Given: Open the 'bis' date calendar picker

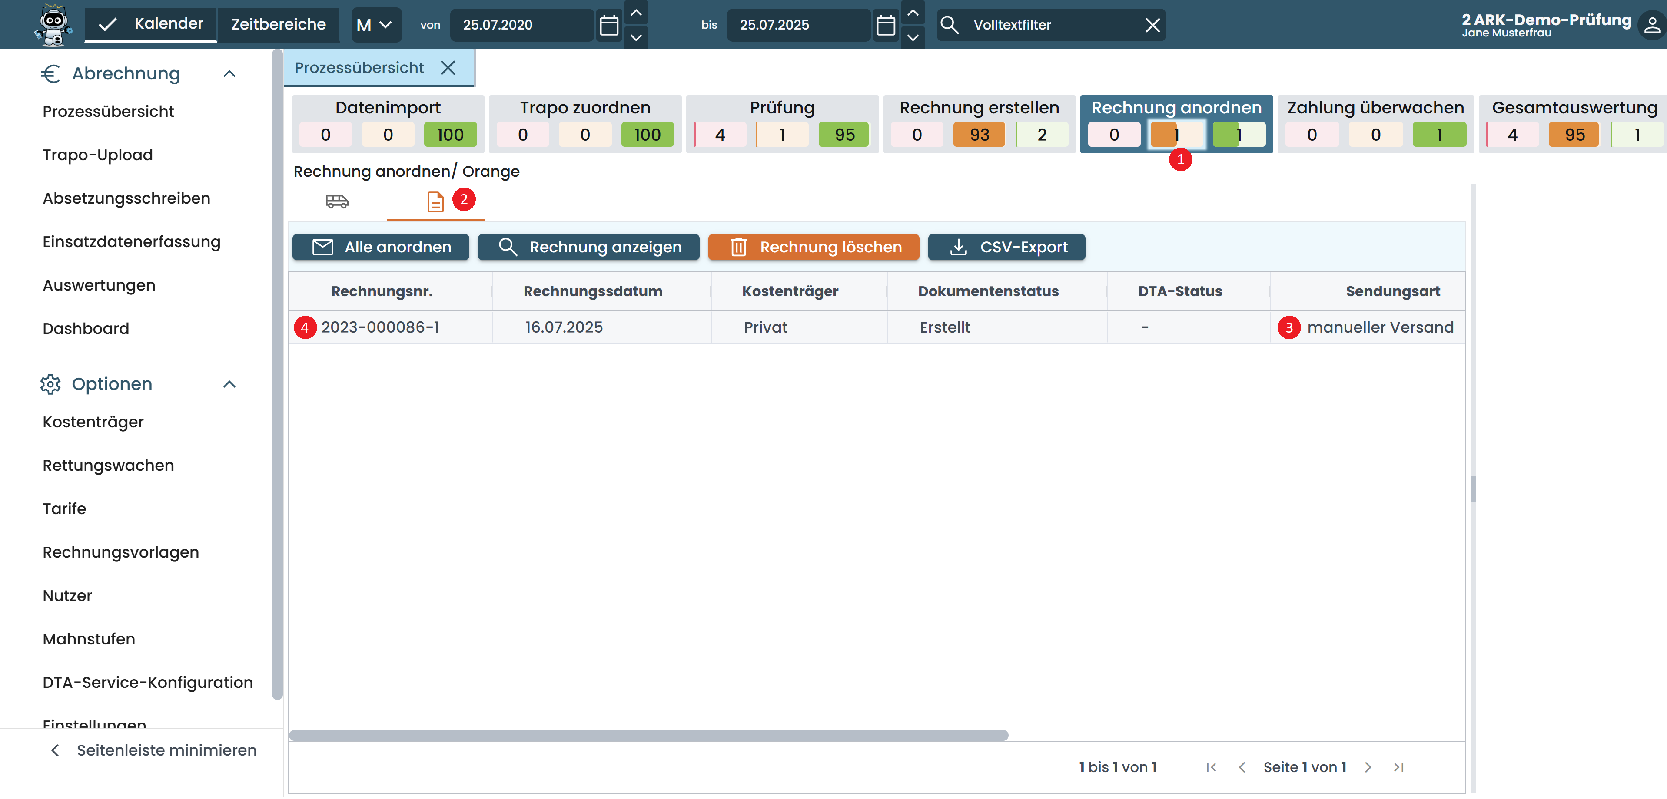Looking at the screenshot, I should pos(885,25).
